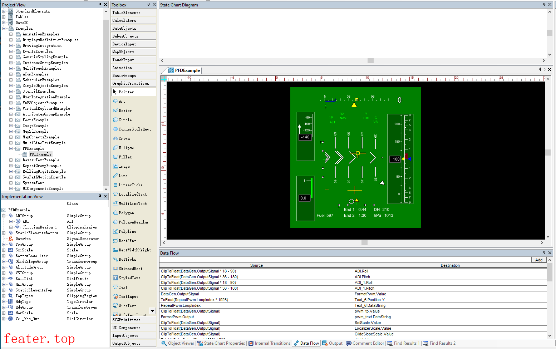Viewport: 556px width, 349px height.
Task: Pick the Circle primitive tool
Action: click(125, 120)
